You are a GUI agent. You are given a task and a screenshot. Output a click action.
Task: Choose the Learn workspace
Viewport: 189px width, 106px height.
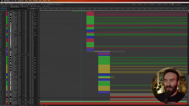(145, 4)
